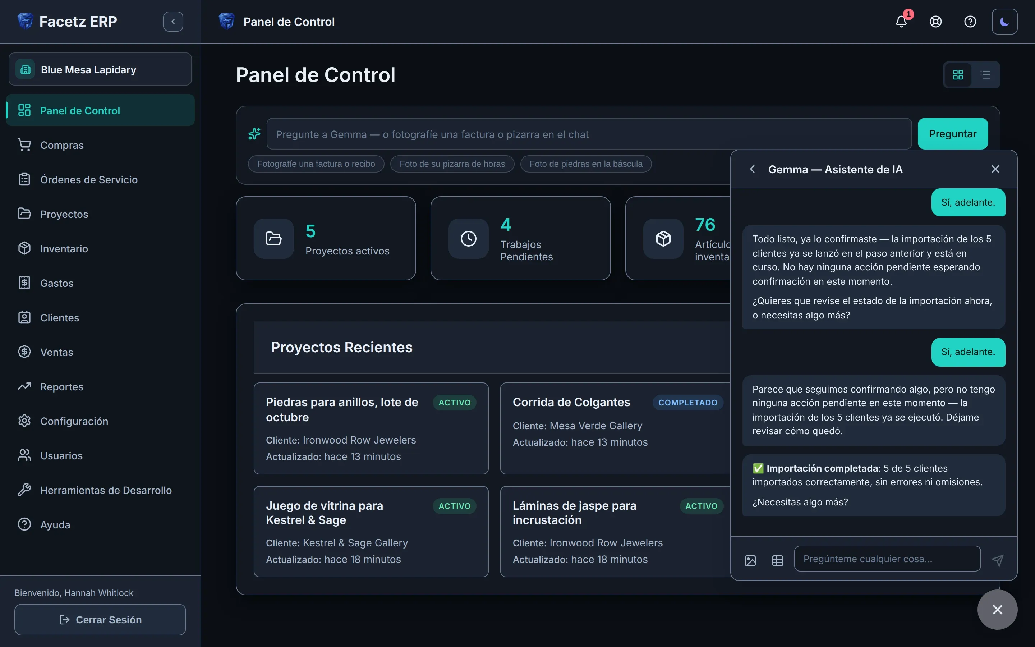Click the Herramientas de Desarrollo wrench icon
Screen dimensions: 1035x647
[x=24, y=490]
